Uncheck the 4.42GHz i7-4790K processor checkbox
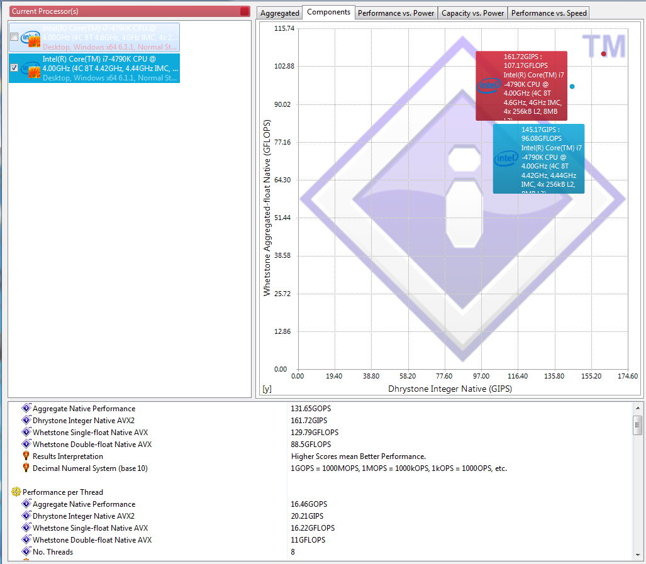 pos(14,67)
